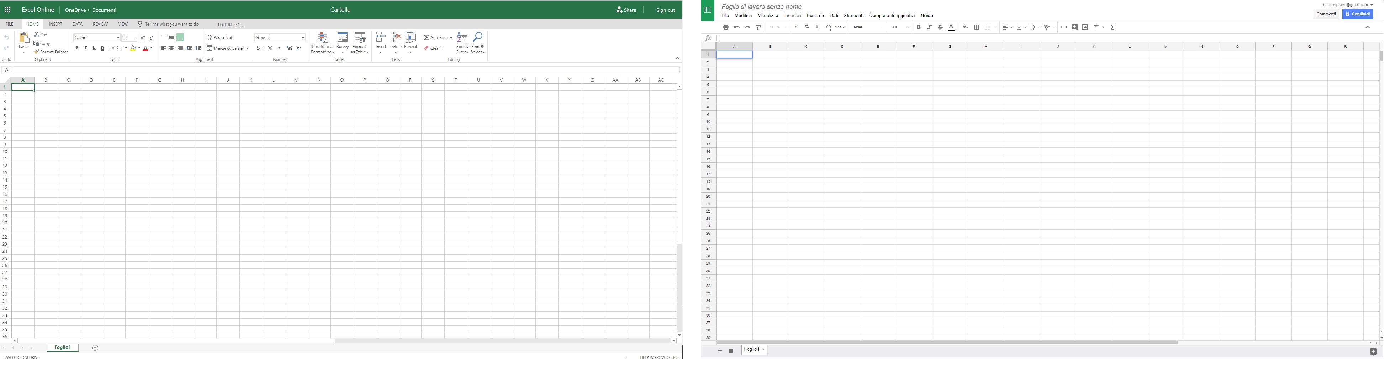Click increase indent icon in Excel
The height and width of the screenshot is (366, 1384).
tap(198, 48)
